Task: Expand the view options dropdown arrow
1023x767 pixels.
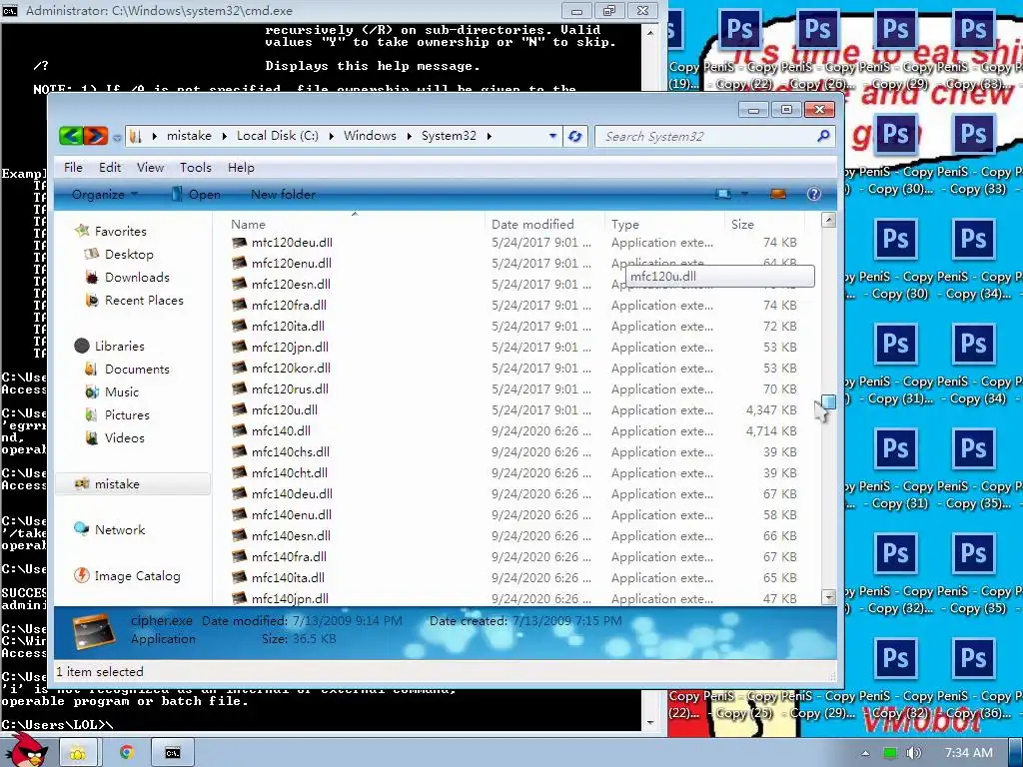Action: 743,194
